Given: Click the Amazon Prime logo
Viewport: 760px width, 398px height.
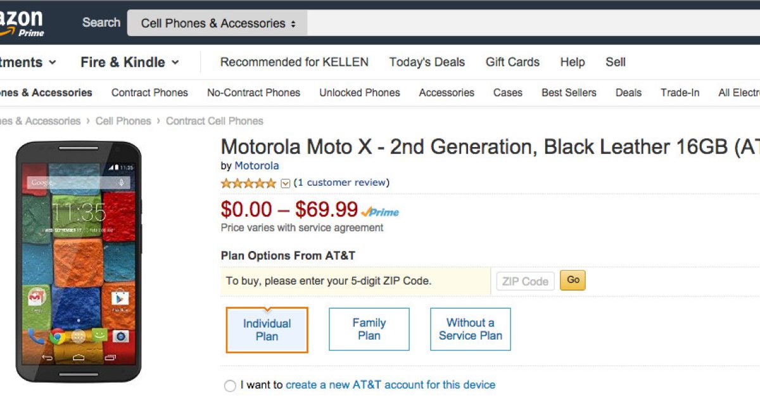Looking at the screenshot, I should [22, 23].
